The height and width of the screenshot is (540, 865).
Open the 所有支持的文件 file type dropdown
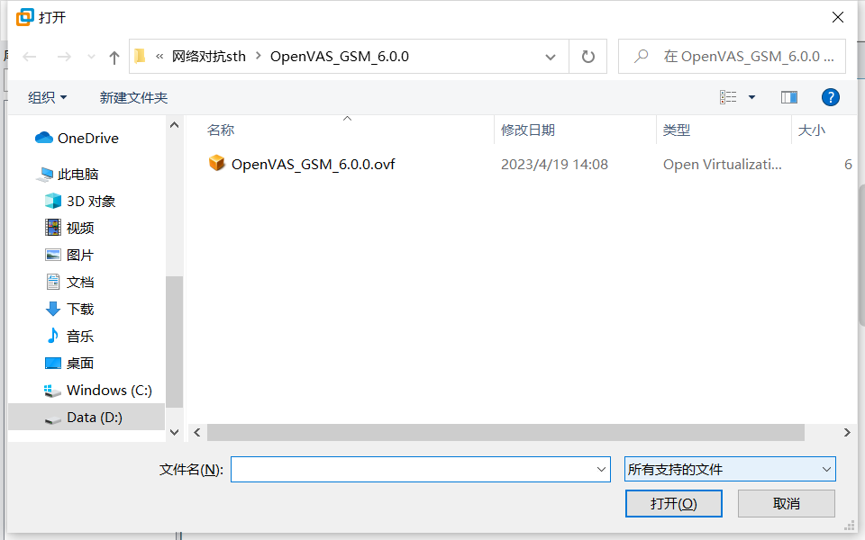[x=730, y=470]
